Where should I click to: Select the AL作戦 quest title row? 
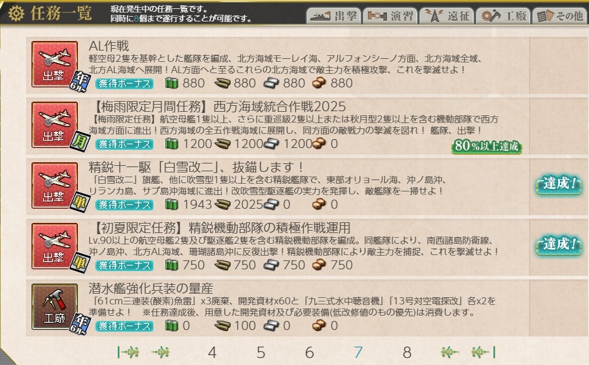point(278,65)
